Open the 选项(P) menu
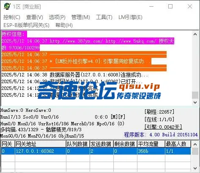Image resolution: width=200 pixels, height=173 pixels. 57,17
